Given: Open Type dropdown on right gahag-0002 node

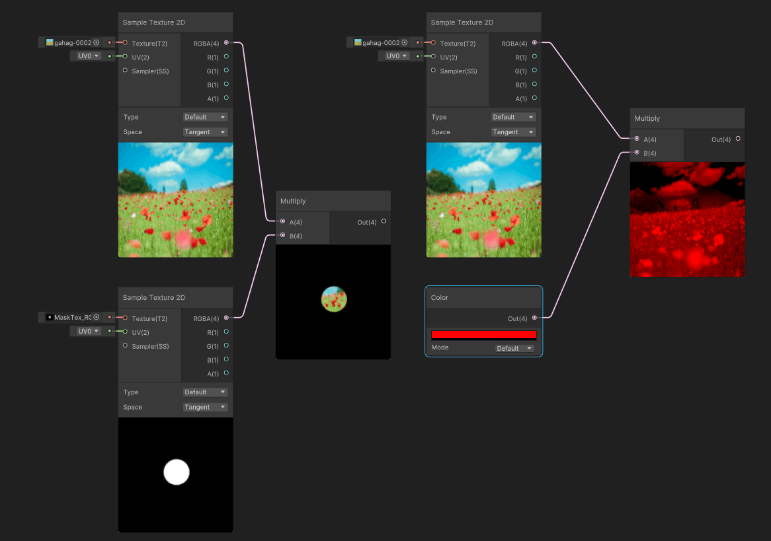Looking at the screenshot, I should [513, 117].
